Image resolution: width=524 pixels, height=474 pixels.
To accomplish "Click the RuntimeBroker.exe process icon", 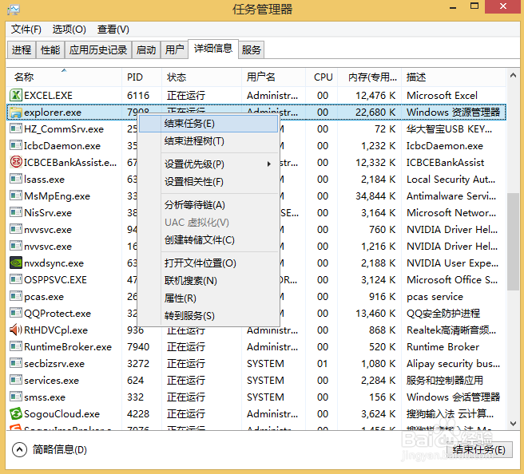I will 16,346.
